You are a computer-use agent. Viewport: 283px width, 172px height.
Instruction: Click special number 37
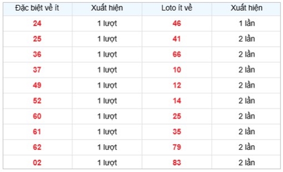point(37,70)
